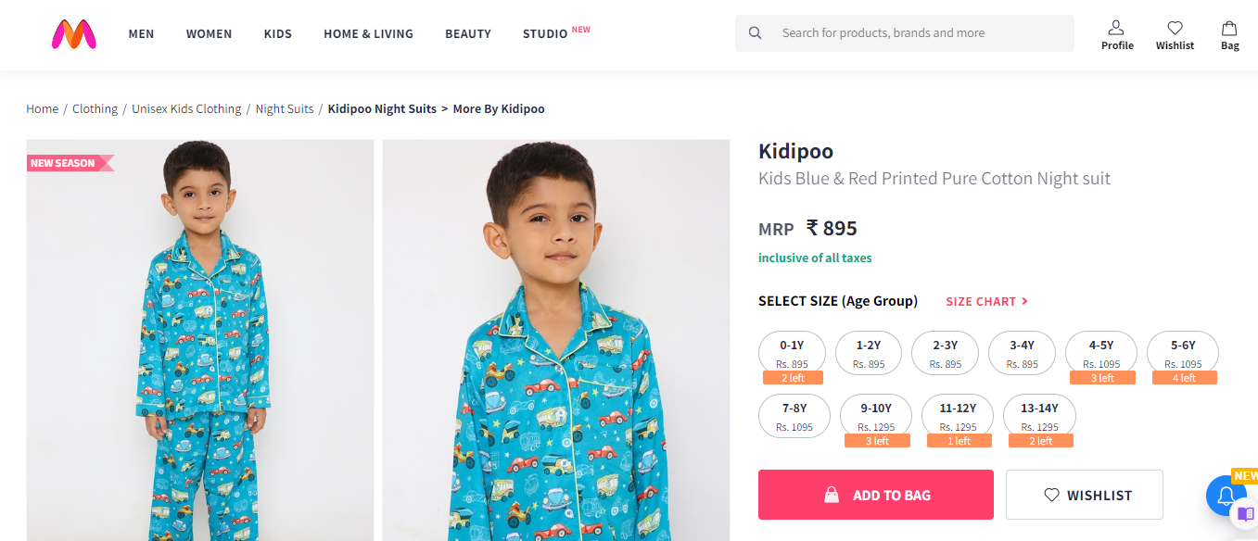1258x541 pixels.
Task: Select size 0-1Y
Action: click(x=792, y=353)
